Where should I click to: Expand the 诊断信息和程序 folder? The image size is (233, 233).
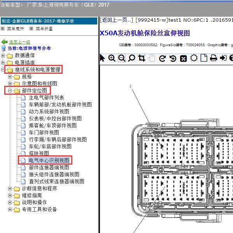pos(10,188)
